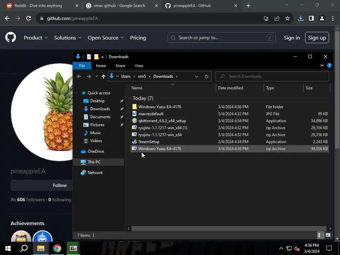Expand Product menu on GitHub
340x255 pixels.
(36, 38)
